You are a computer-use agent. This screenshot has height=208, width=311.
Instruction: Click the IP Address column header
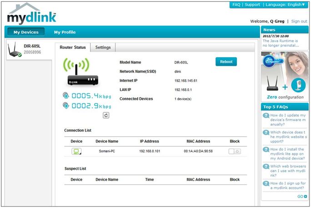(149, 141)
